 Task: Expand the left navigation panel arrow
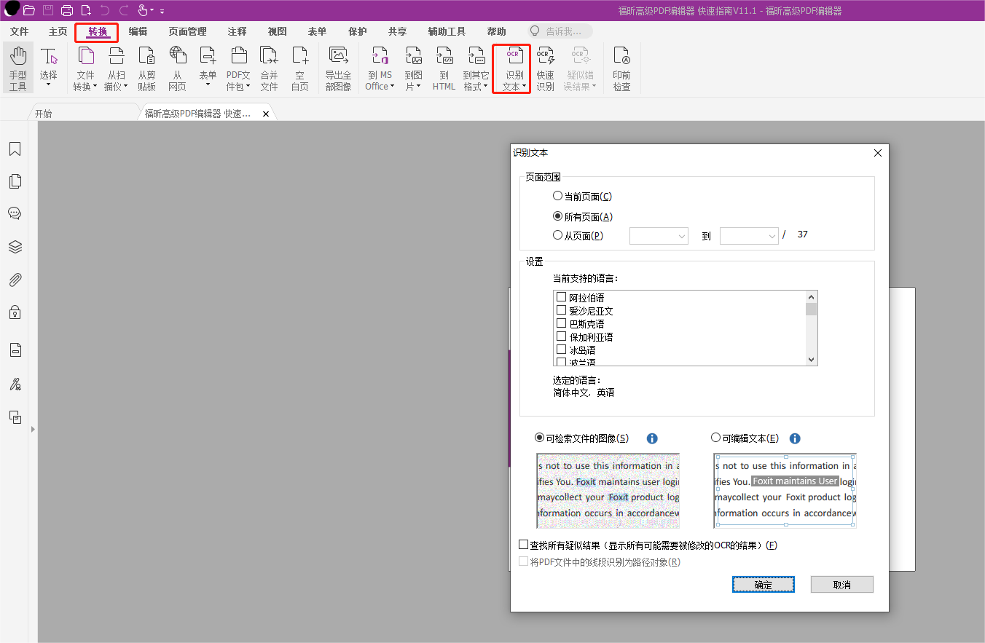point(32,430)
